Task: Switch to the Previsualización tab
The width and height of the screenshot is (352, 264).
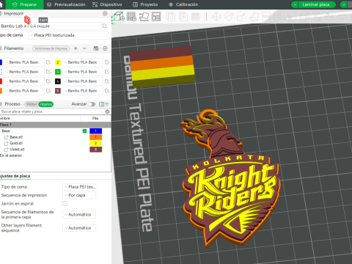Action: tap(66, 4)
